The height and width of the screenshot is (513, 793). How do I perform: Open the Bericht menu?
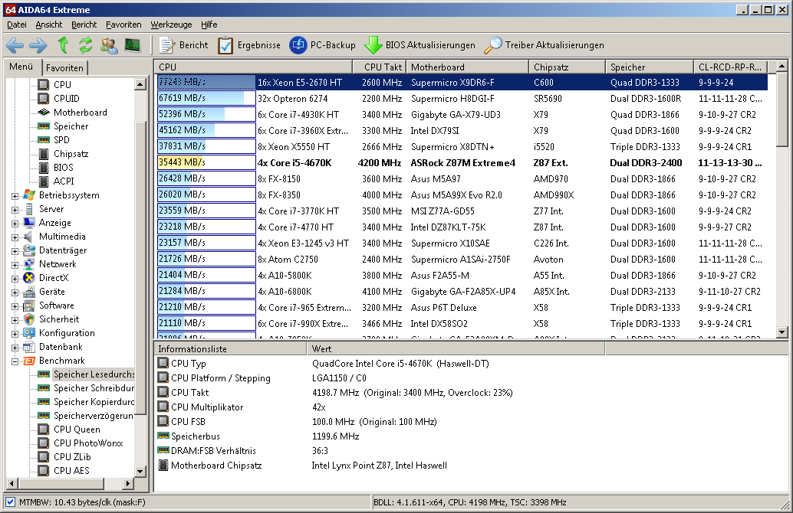[84, 25]
